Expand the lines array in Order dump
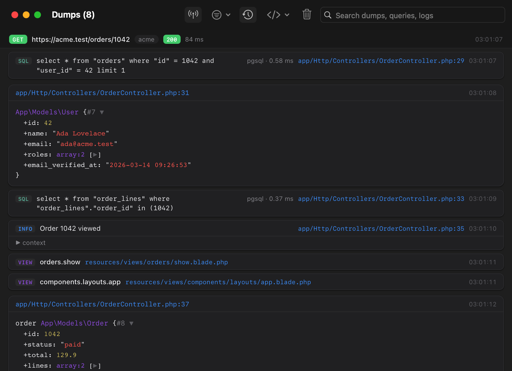 point(95,366)
